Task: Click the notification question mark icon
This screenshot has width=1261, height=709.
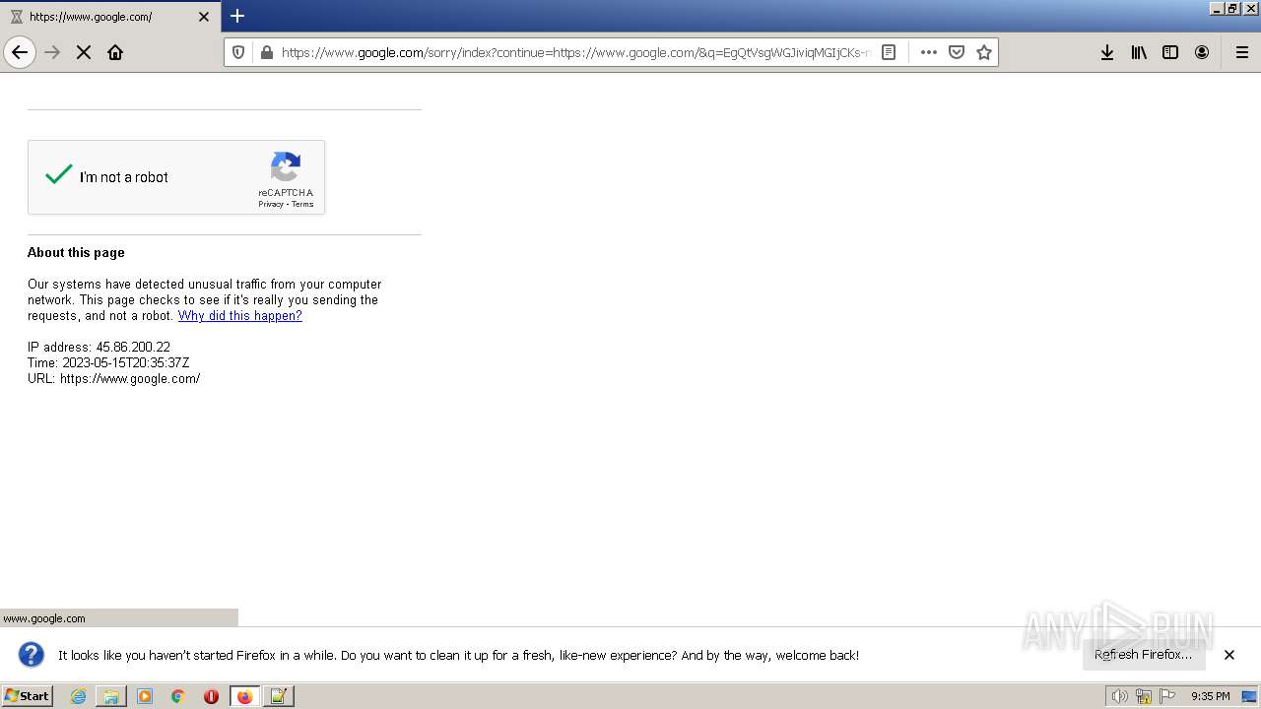Action: point(32,655)
